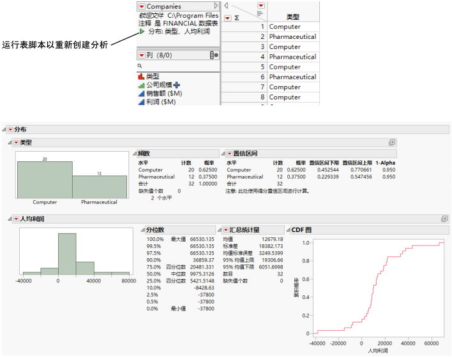Collapse the Companies panel using the right arrow
Screen dimensions: 452x357
pyautogui.click(x=216, y=6)
